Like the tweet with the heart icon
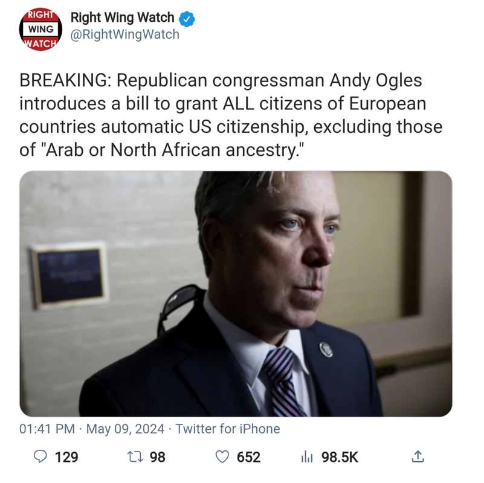484x483 pixels. (x=222, y=457)
